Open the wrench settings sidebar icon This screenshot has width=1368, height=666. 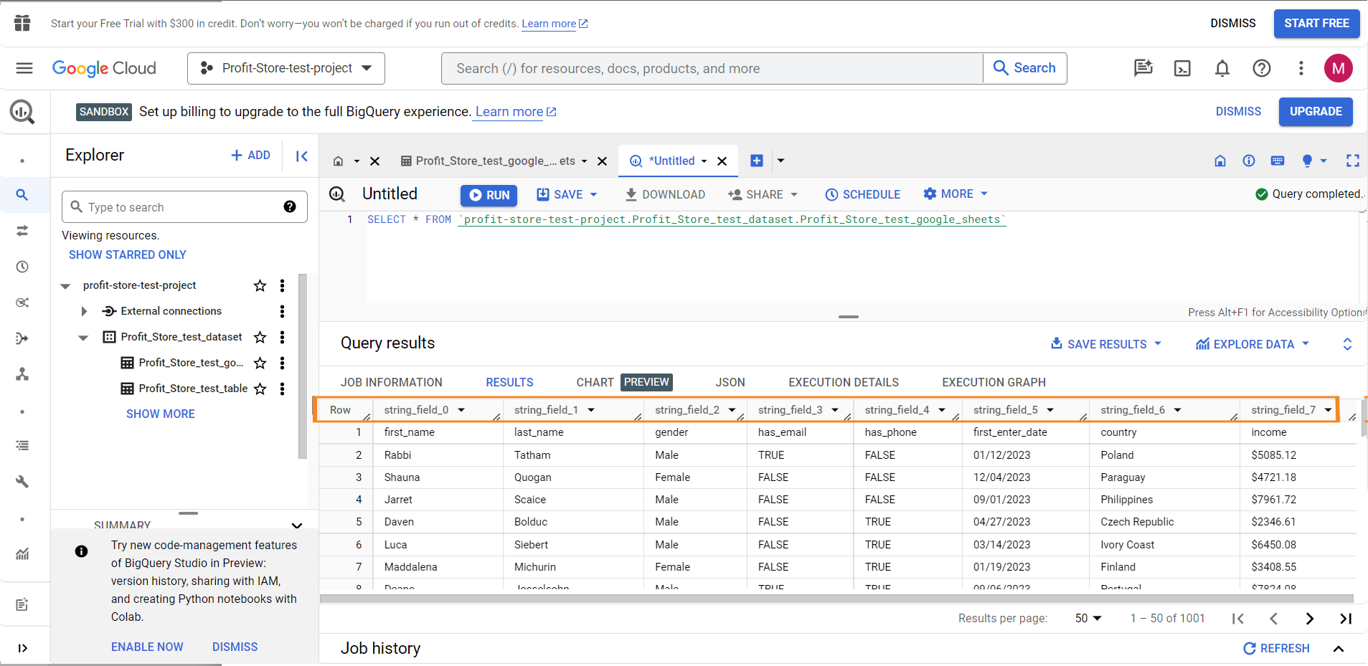22,482
